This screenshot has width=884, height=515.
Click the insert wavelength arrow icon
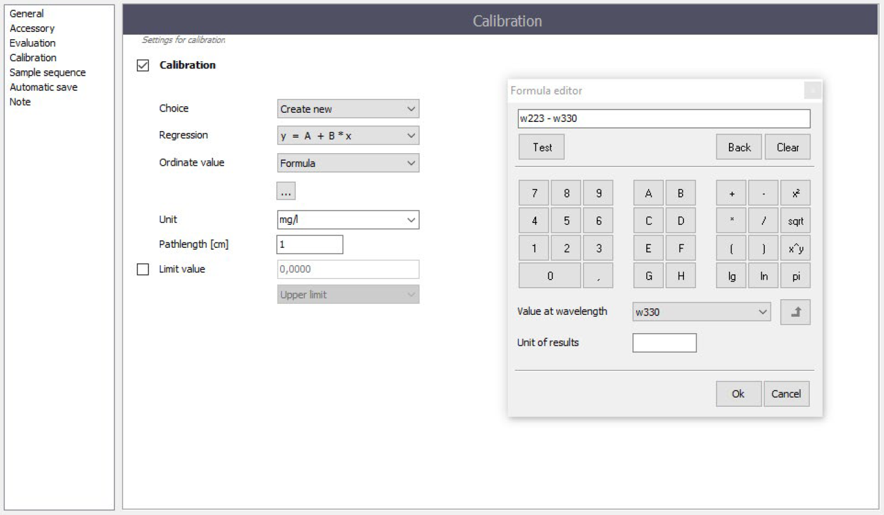point(795,312)
